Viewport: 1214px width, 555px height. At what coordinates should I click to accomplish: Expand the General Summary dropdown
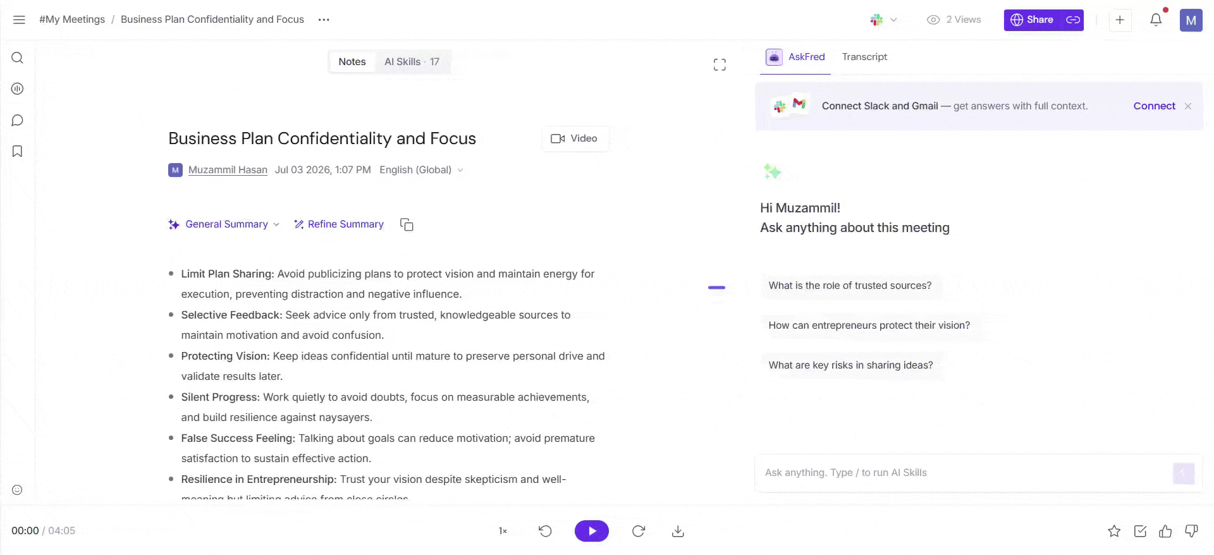[224, 224]
